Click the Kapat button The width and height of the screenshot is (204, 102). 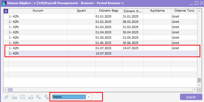tap(191, 97)
